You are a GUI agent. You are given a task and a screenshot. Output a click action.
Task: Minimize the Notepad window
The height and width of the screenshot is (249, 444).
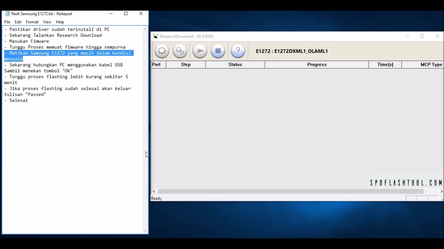point(111,14)
